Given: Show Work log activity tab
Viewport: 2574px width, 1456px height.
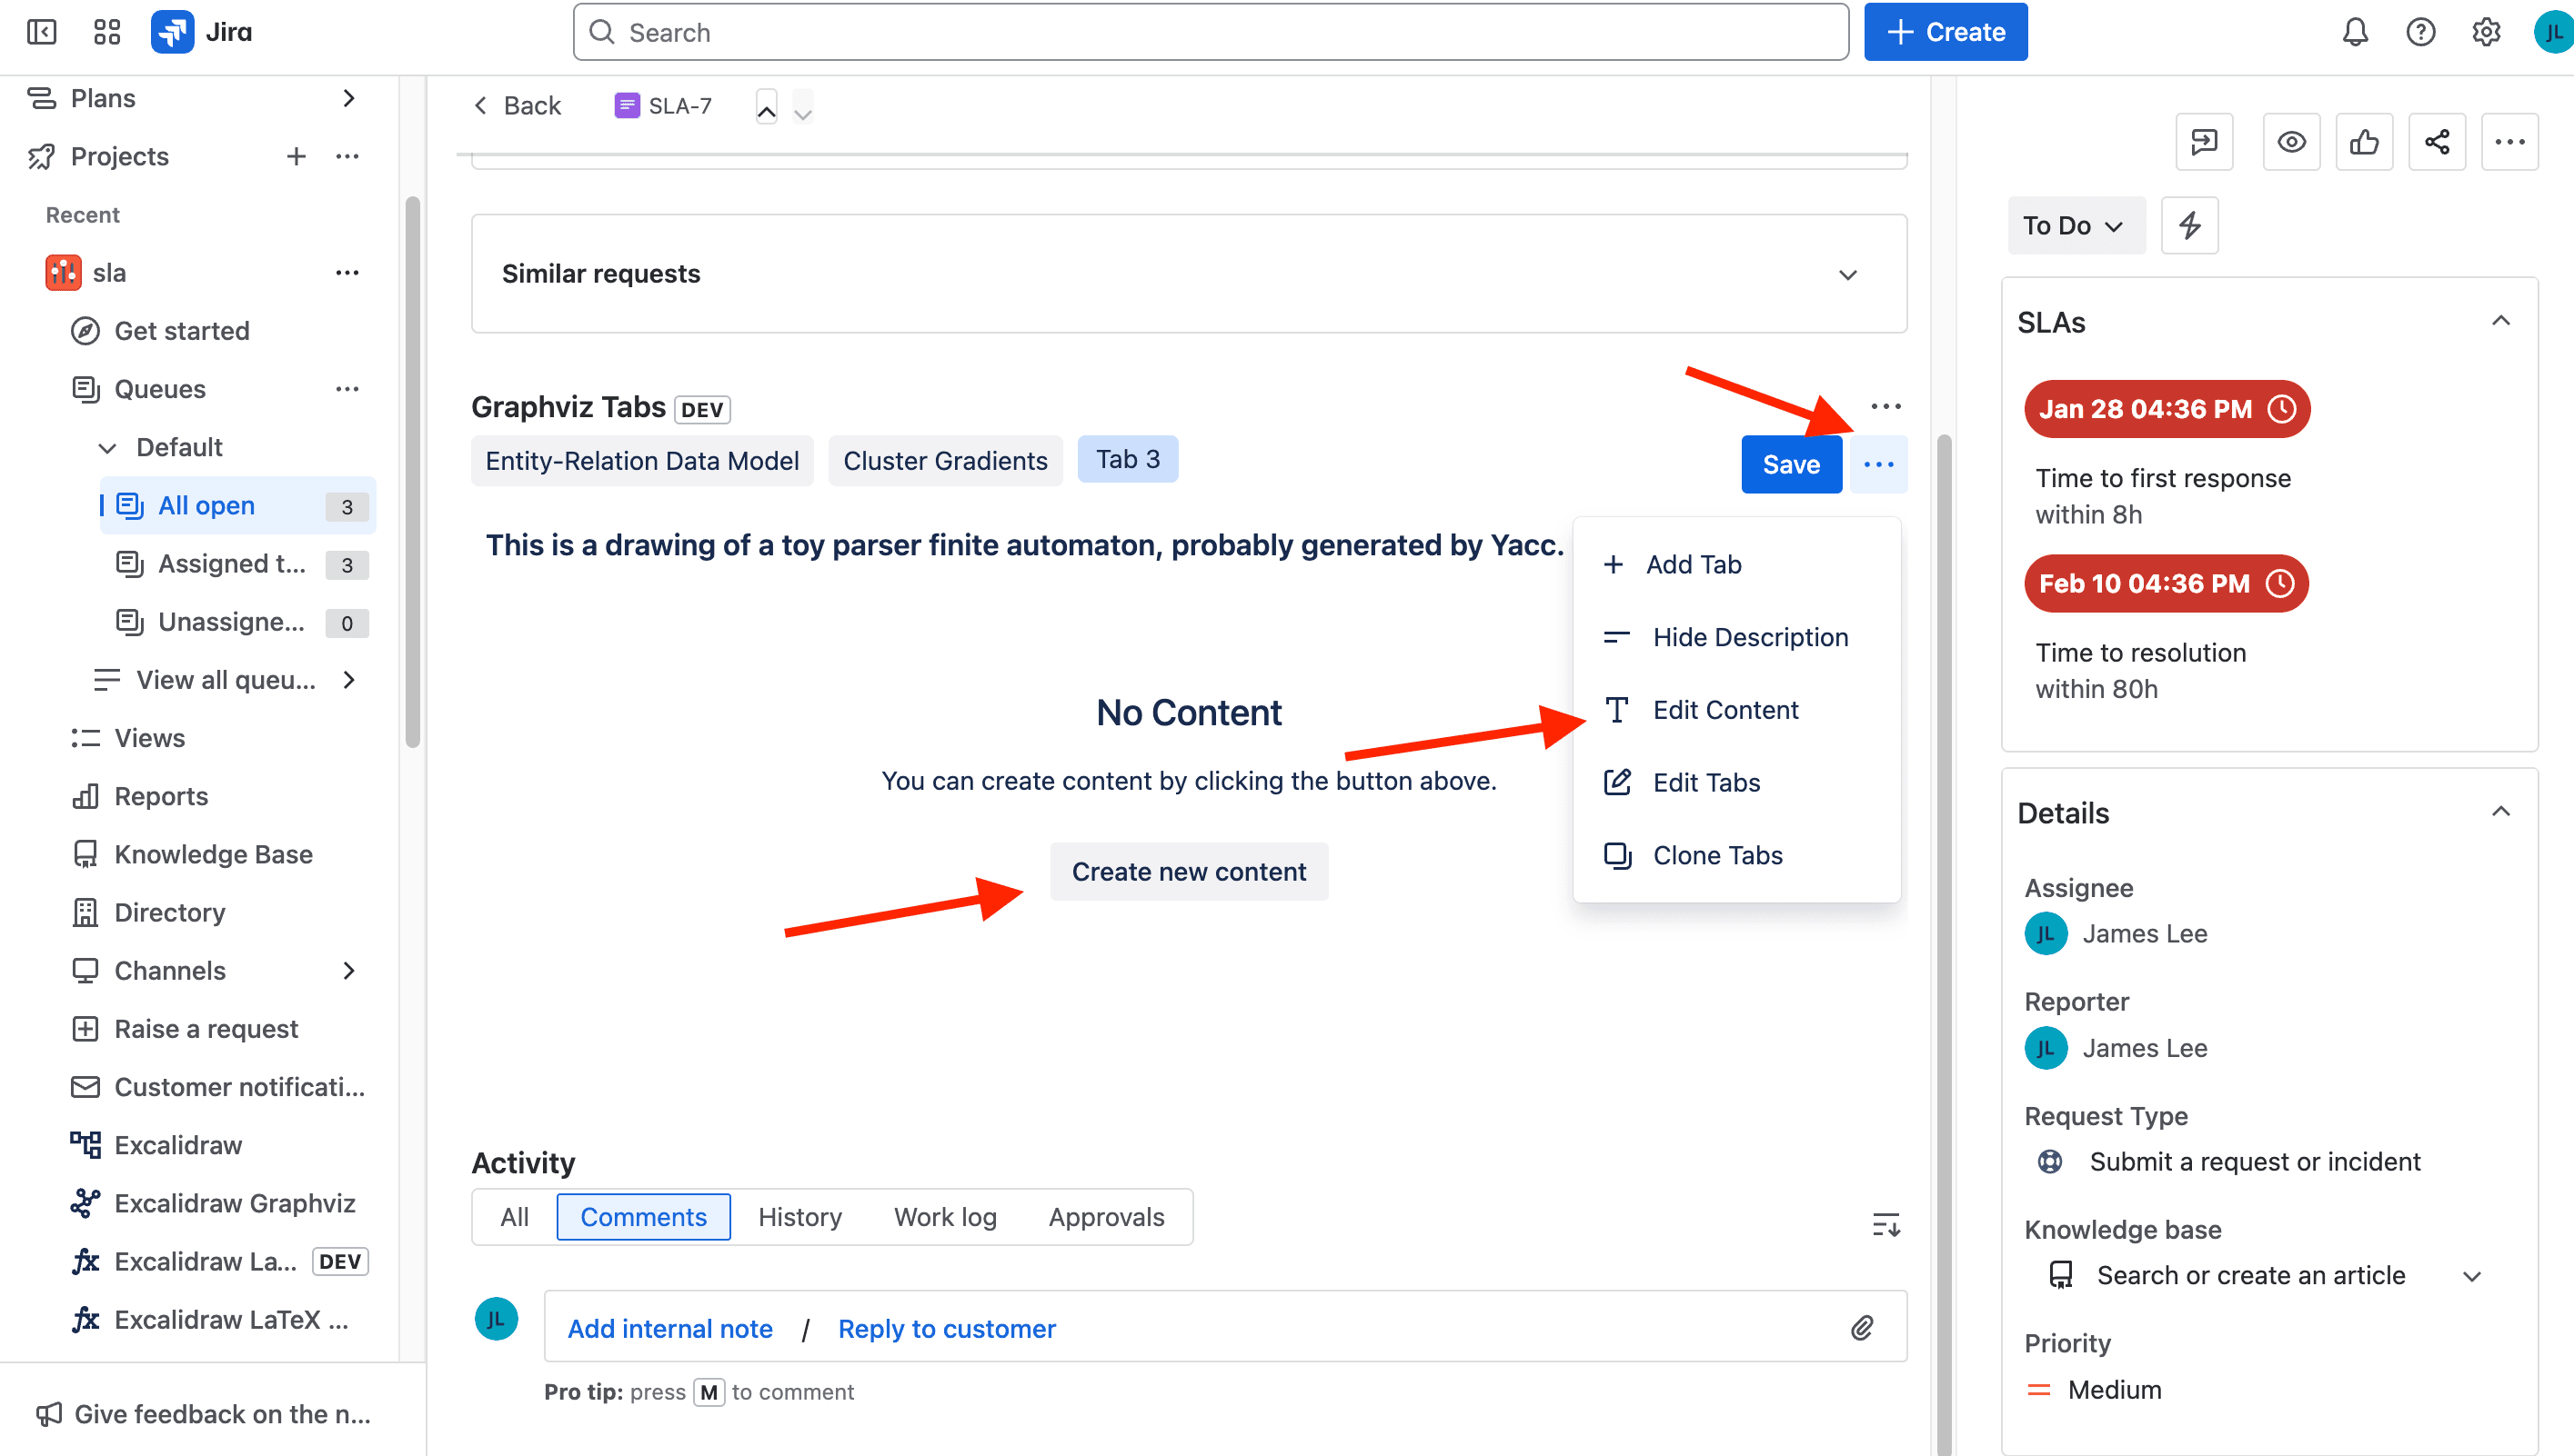Looking at the screenshot, I should [945, 1216].
